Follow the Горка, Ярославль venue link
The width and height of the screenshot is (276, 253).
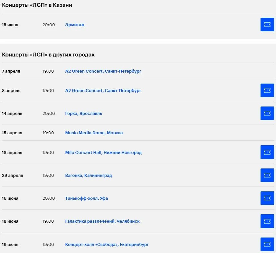(83, 114)
